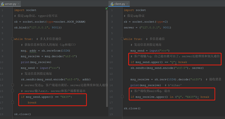Collapse the while True block in client.py

coord(122,39)
